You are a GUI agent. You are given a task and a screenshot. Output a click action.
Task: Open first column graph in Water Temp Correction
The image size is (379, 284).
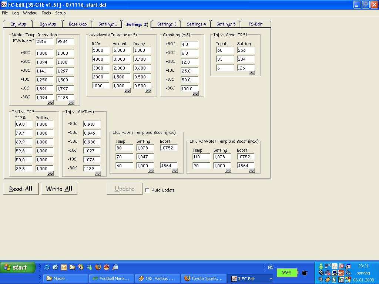click(51, 103)
